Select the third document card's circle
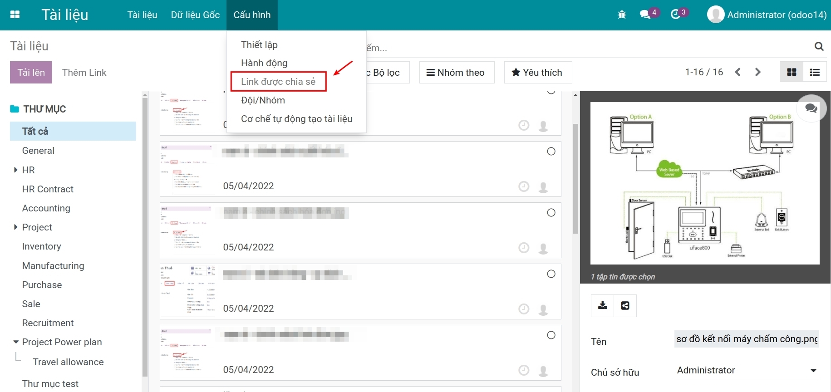This screenshot has width=831, height=392. coord(551,213)
